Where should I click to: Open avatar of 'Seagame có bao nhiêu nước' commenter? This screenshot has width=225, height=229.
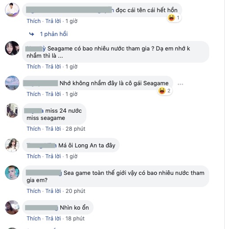(x=12, y=48)
